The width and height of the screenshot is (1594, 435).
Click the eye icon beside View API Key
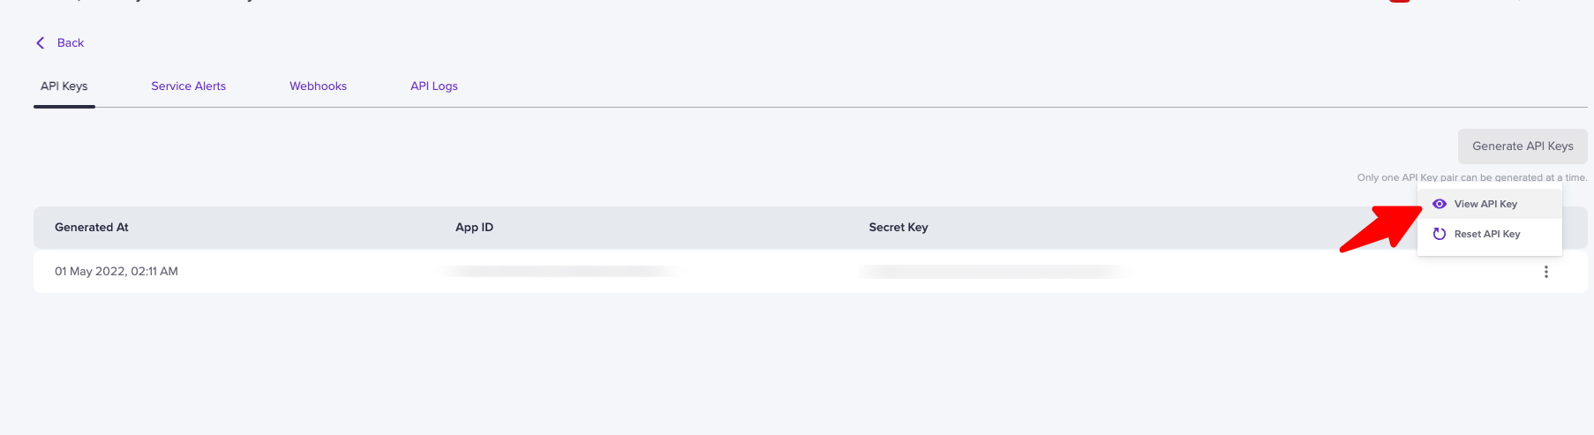(x=1440, y=204)
